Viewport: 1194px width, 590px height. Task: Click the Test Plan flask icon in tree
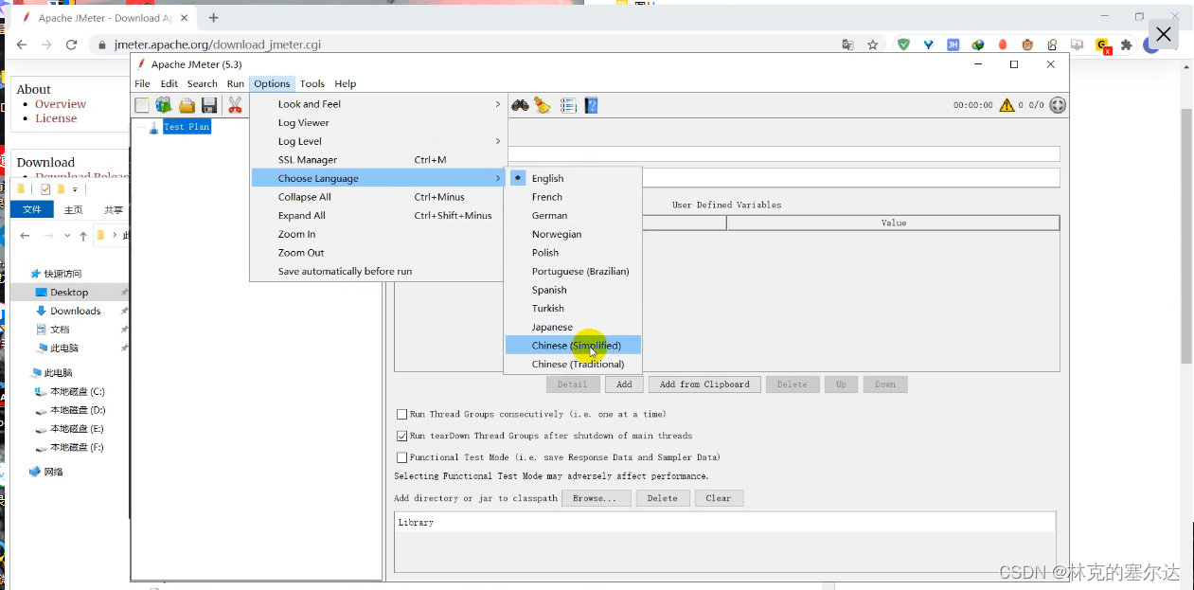pyautogui.click(x=153, y=127)
